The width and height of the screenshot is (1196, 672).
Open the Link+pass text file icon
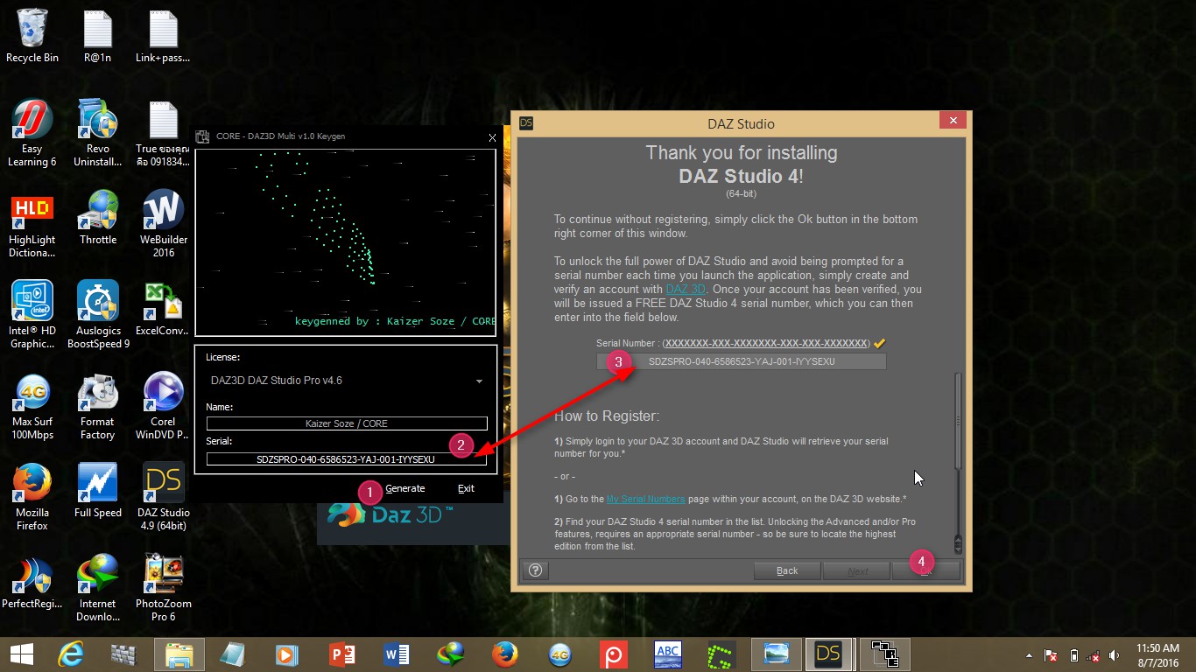[x=163, y=35]
